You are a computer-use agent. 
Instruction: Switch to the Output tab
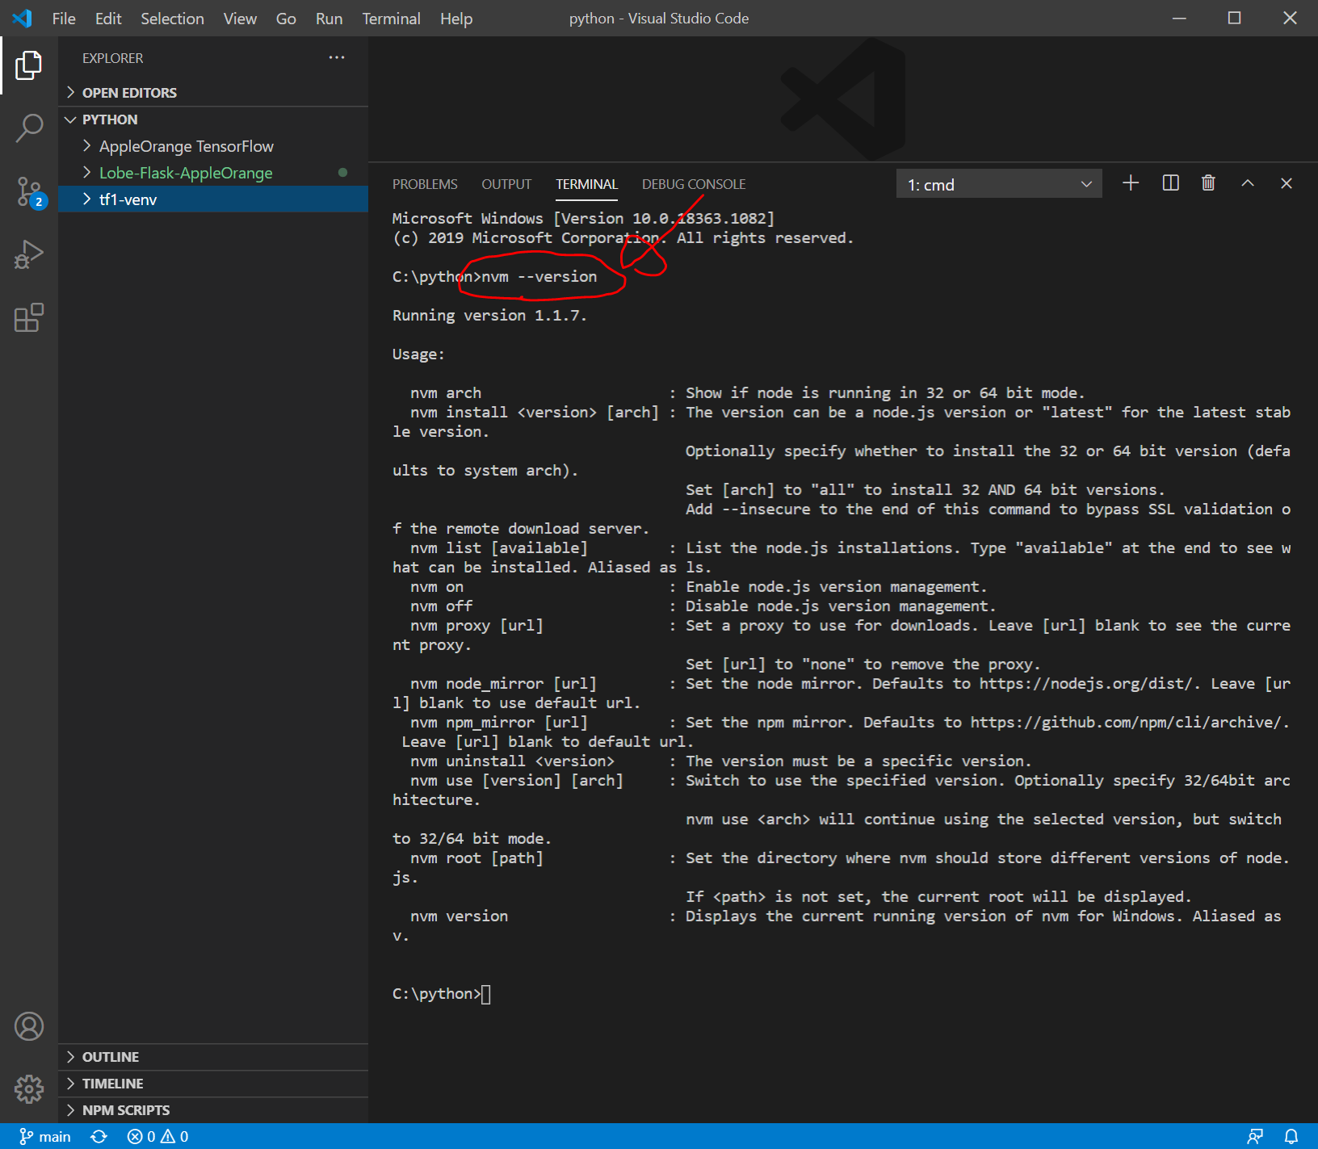[x=506, y=184]
